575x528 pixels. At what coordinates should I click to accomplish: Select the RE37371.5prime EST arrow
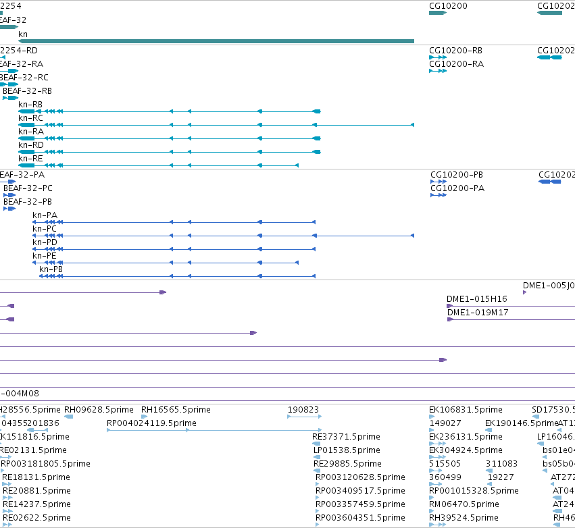[x=316, y=444]
